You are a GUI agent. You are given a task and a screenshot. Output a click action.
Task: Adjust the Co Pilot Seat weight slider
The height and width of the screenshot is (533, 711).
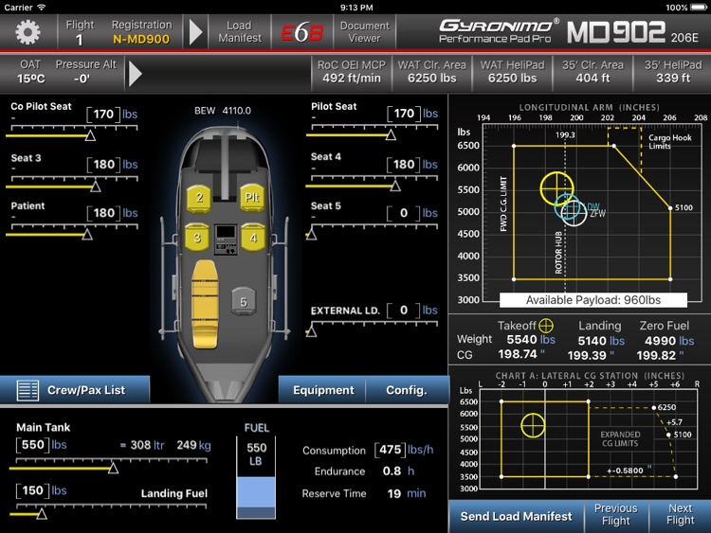pos(90,135)
